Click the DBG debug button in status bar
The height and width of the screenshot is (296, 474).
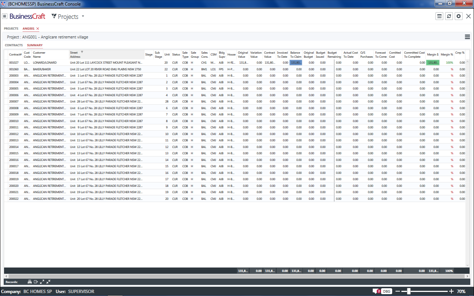(x=387, y=291)
